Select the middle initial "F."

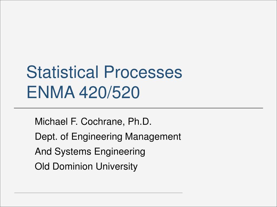(x=74, y=122)
